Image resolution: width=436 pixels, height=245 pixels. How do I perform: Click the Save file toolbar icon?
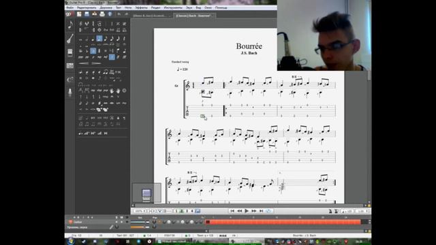click(87, 14)
